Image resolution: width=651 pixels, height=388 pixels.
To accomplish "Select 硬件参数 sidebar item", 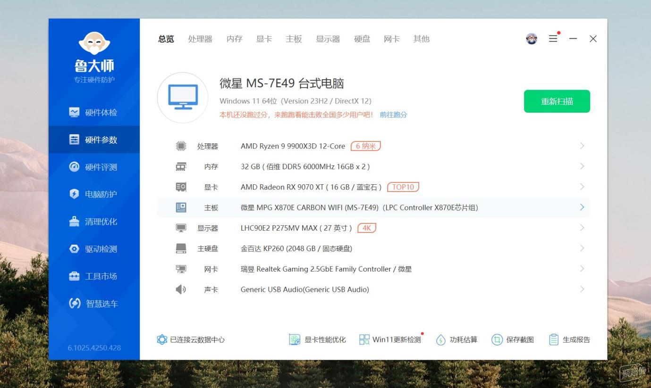I will pos(94,140).
